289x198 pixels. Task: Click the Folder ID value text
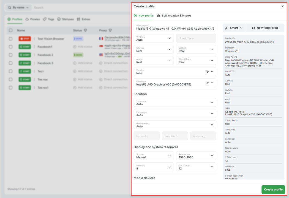coord(249,42)
